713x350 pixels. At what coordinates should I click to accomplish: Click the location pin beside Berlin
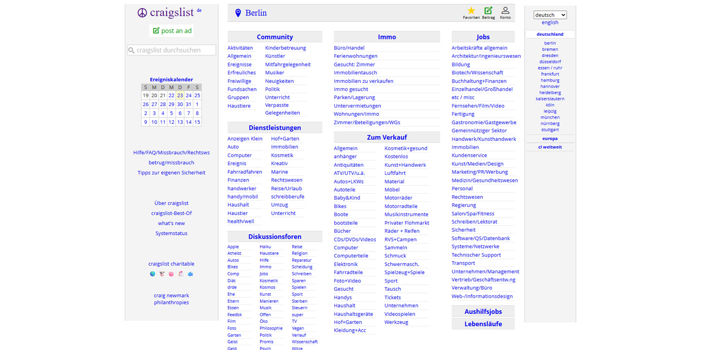(x=238, y=13)
